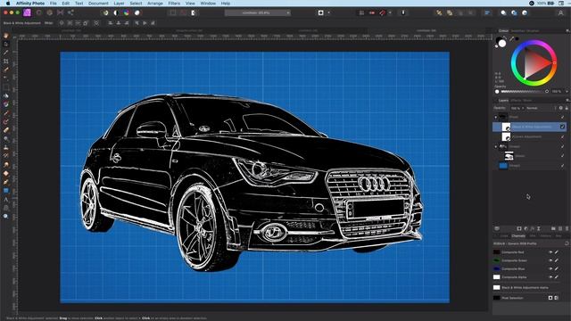571x321 pixels.
Task: Open account icon in top-right toolbar
Action: 561,12
